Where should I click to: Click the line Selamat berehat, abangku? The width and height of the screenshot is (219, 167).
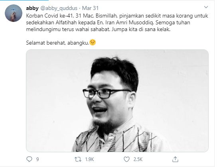[x=57, y=43]
